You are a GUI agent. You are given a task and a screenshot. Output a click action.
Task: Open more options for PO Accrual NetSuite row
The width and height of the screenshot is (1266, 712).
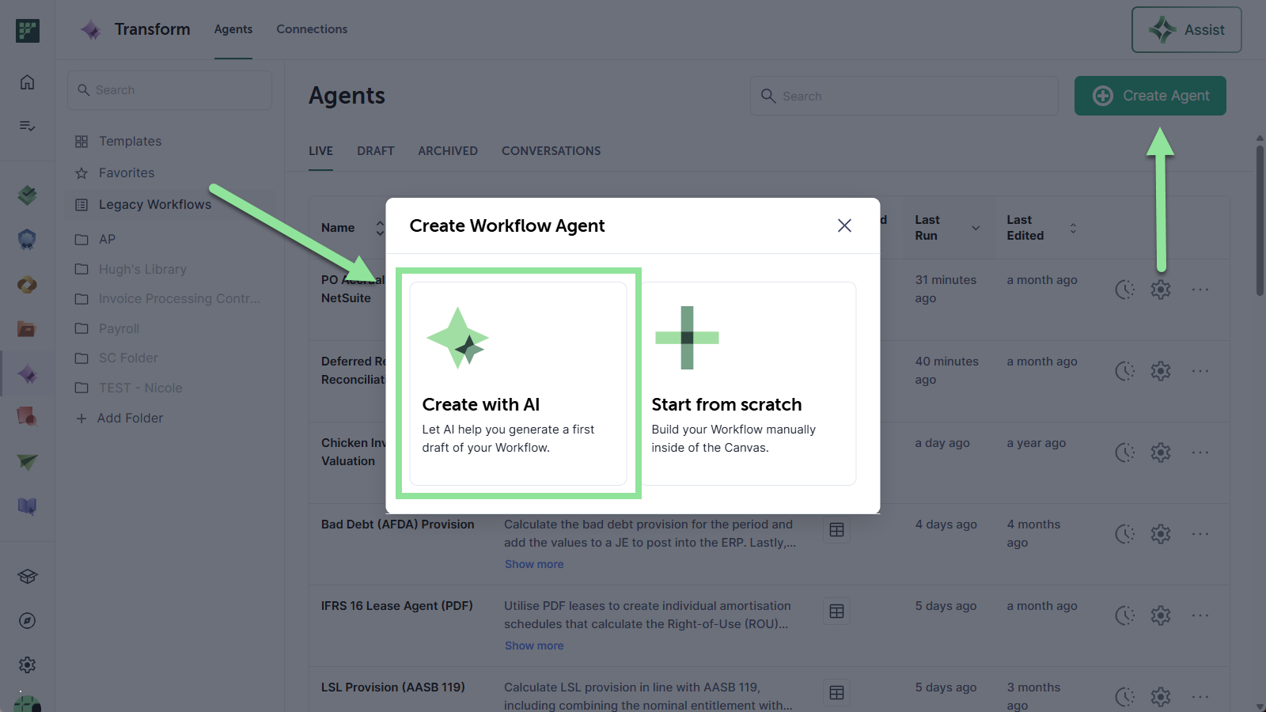[x=1200, y=290]
